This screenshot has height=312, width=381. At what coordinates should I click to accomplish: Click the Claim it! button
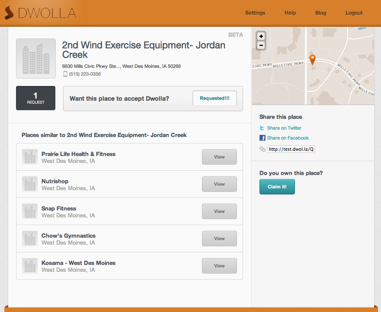[x=277, y=187]
